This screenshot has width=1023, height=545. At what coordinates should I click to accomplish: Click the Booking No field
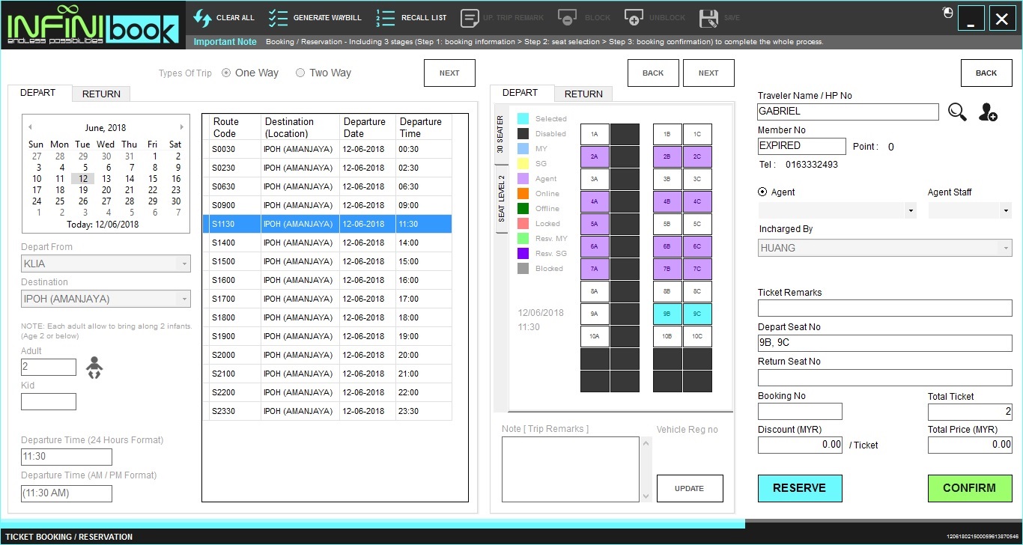point(800,411)
